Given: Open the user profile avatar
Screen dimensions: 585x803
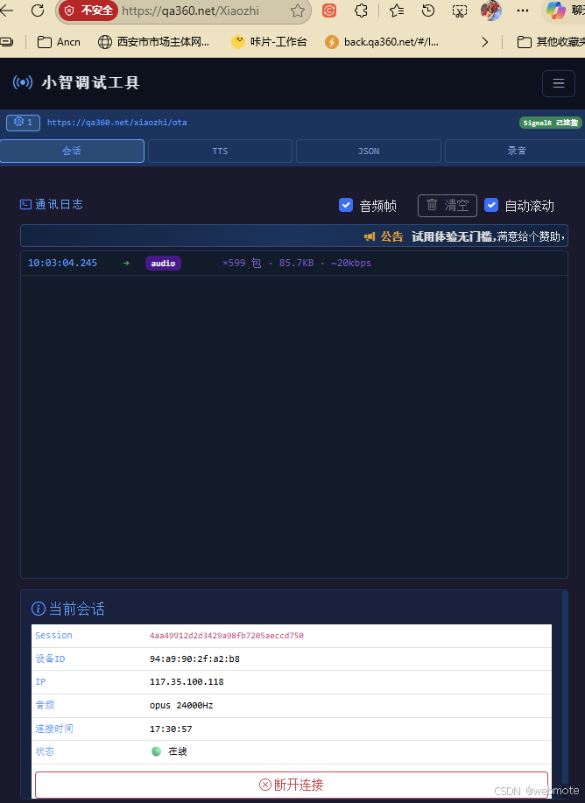Looking at the screenshot, I should 490,11.
